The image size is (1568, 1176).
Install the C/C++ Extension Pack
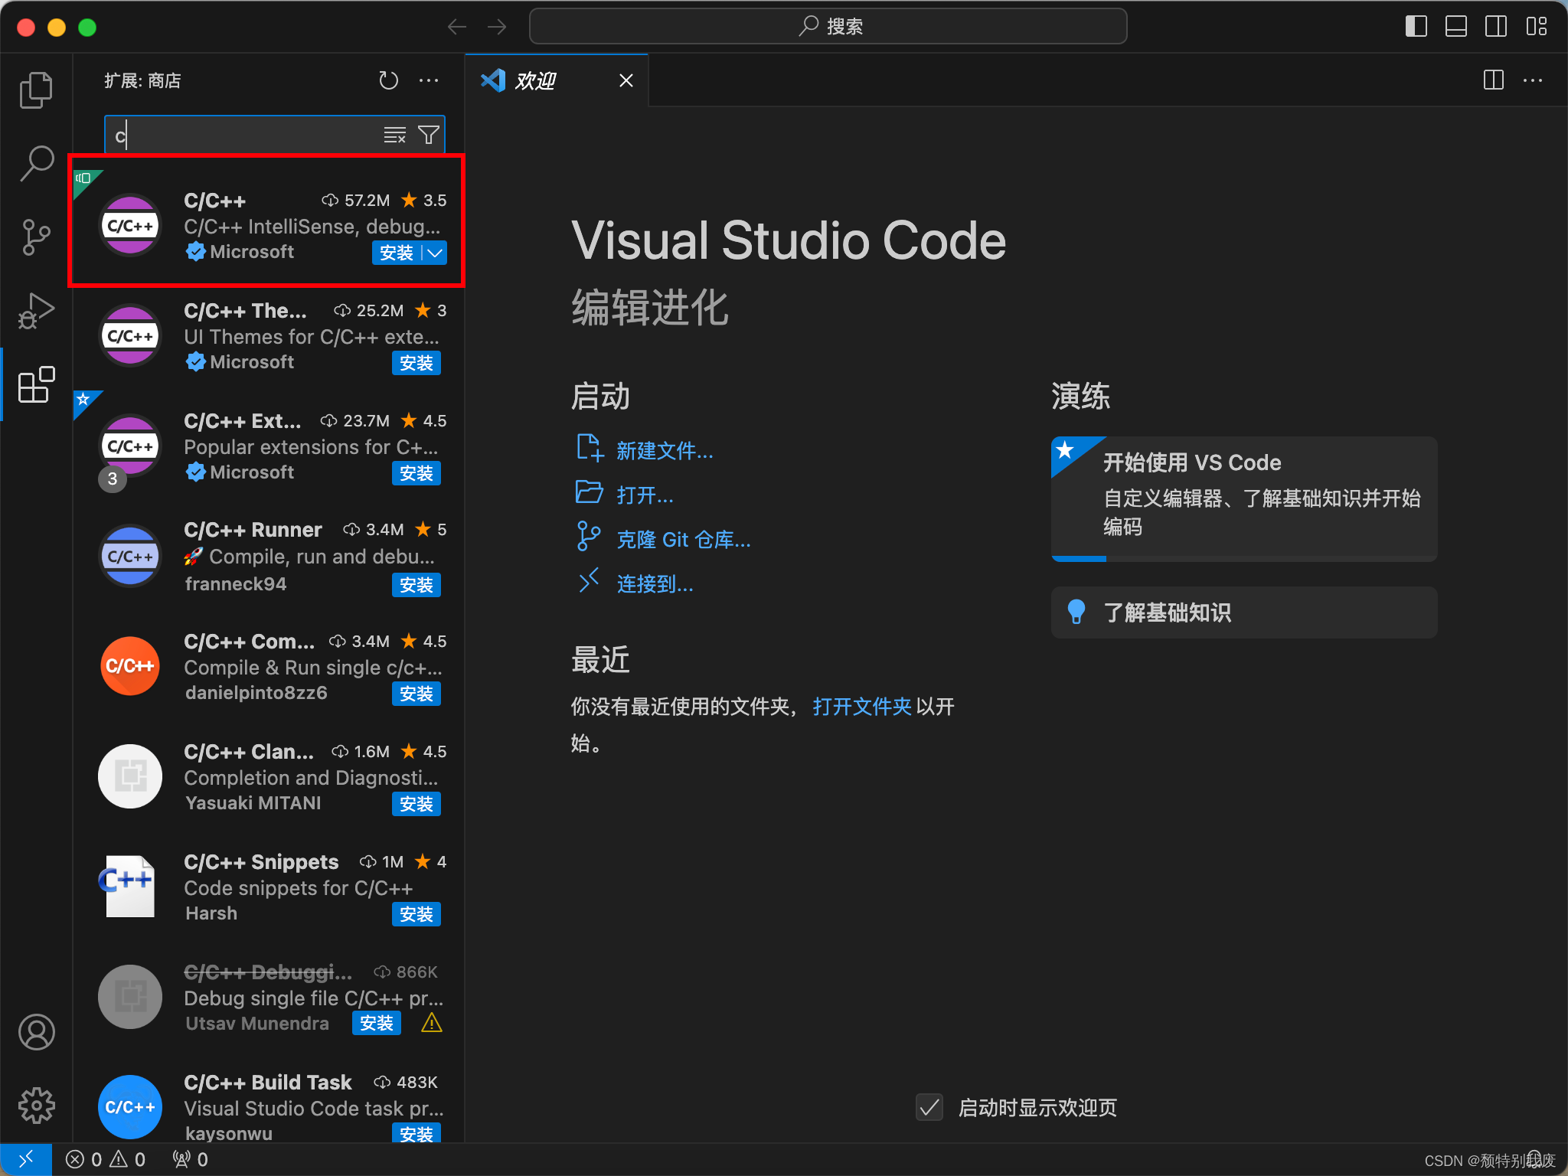point(416,473)
